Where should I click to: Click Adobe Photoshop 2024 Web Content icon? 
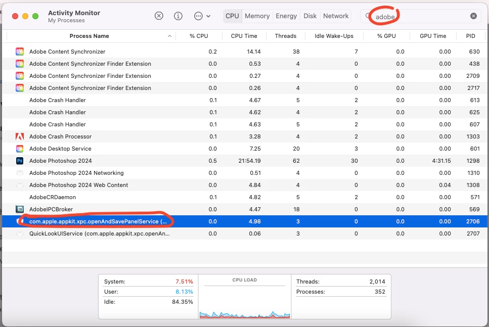20,185
